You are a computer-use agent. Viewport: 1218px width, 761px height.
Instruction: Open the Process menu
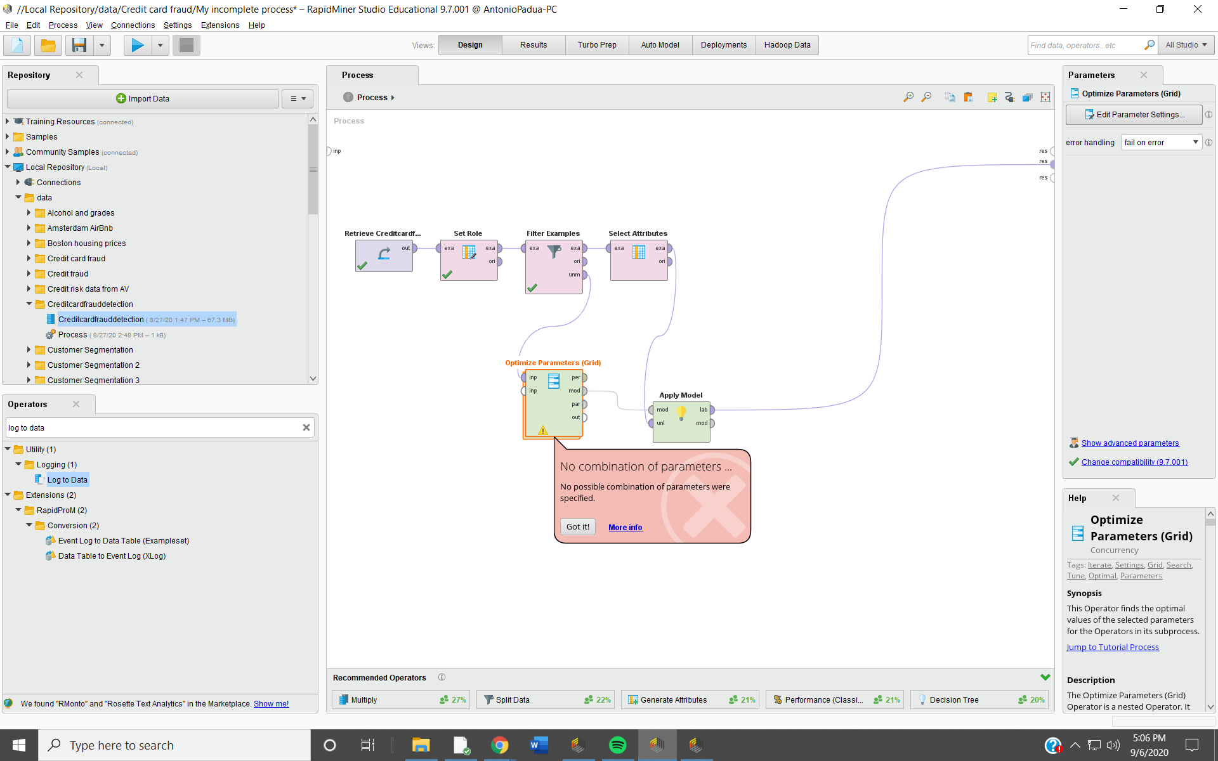click(63, 25)
